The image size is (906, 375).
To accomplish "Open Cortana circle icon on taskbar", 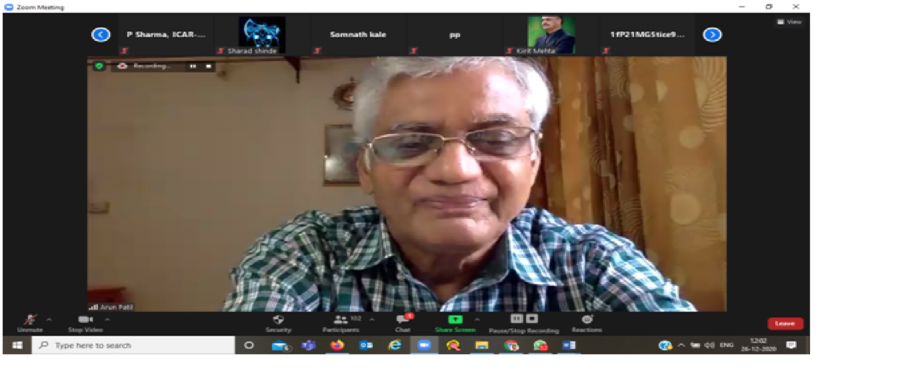I will coord(249,345).
